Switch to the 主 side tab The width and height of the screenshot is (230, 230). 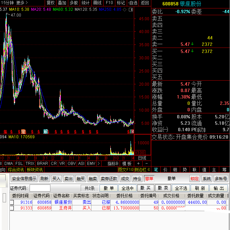click(214, 170)
